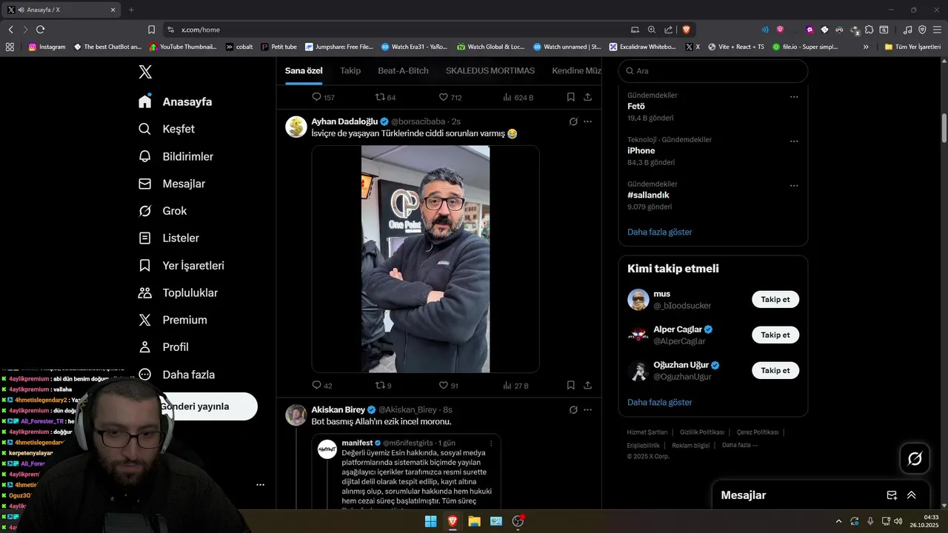Reload the page in browser
Screen dimensions: 948x533
pyautogui.click(x=40, y=30)
